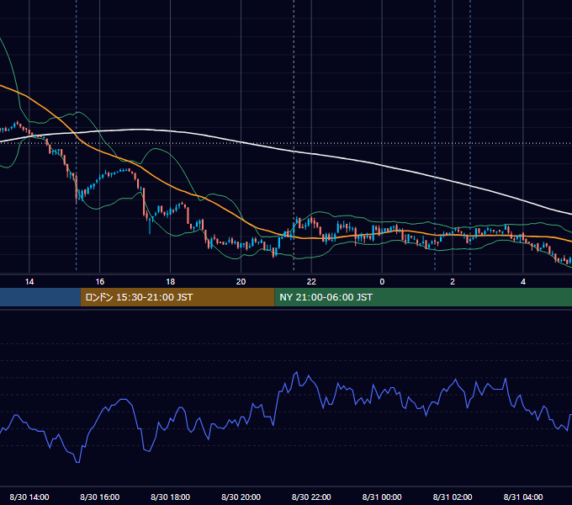
Task: Click the 8/30 16:00 time label
Action: pos(99,497)
